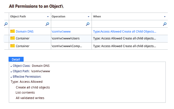174x109 pixels.
Task: Click the leftmost magnifier icon in filter row
Action: [6, 24]
